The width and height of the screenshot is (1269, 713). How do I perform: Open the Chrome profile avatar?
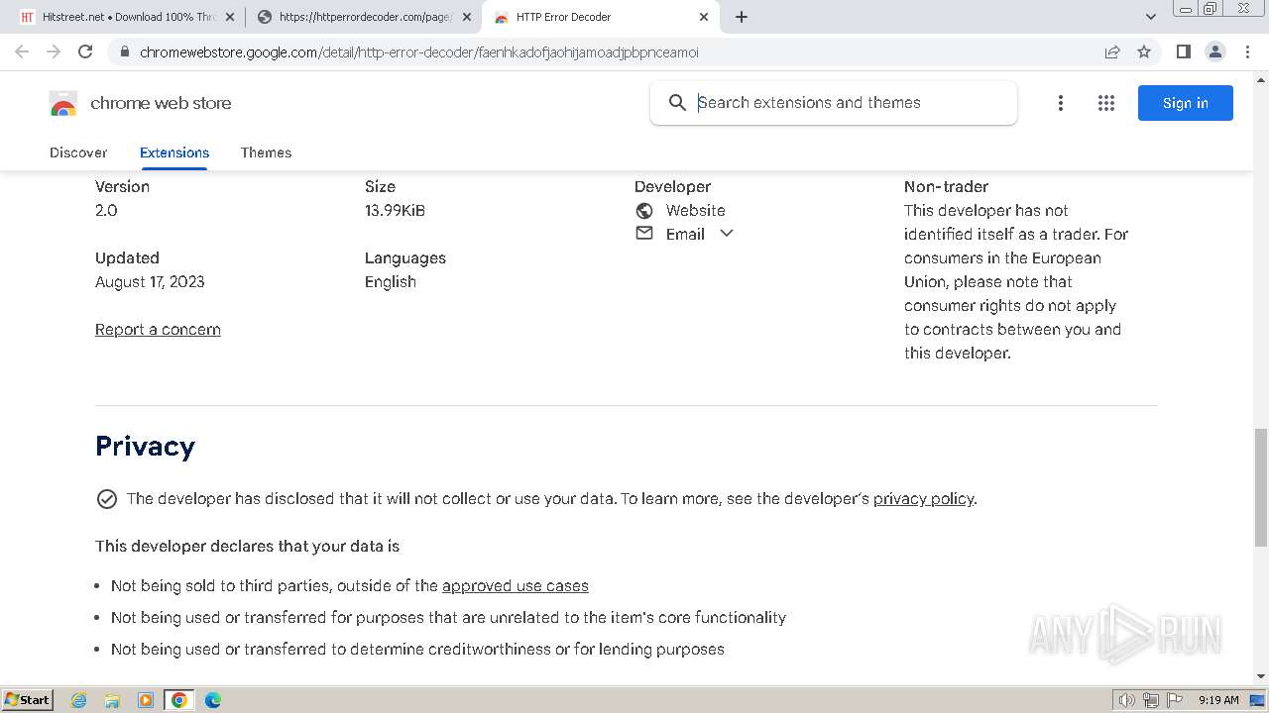pyautogui.click(x=1215, y=51)
